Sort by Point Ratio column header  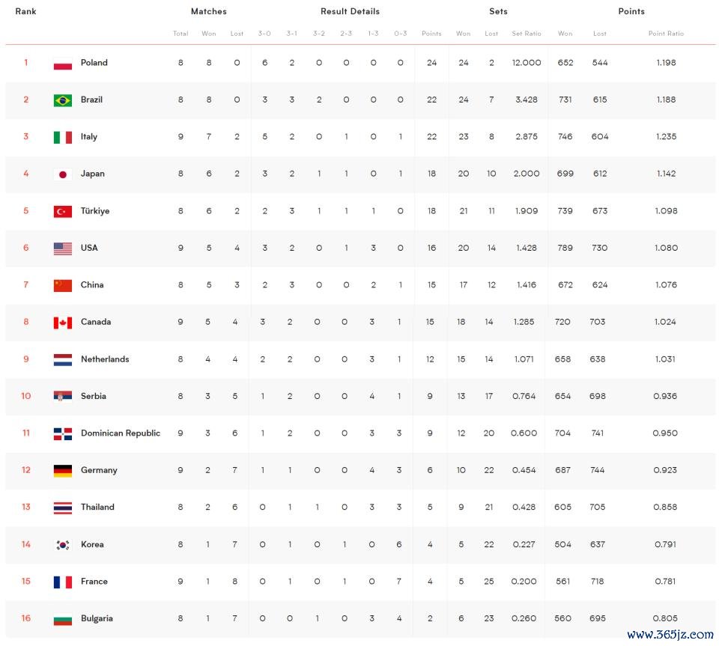coord(666,34)
